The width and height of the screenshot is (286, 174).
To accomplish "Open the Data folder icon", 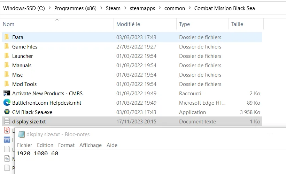I will [x=7, y=37].
